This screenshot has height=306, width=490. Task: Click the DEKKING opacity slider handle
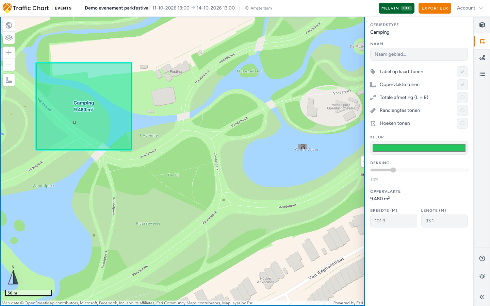point(393,170)
